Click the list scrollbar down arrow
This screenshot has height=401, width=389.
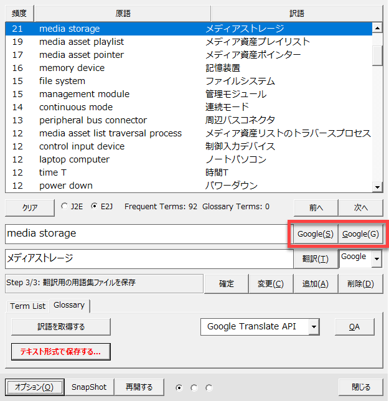[x=377, y=186]
